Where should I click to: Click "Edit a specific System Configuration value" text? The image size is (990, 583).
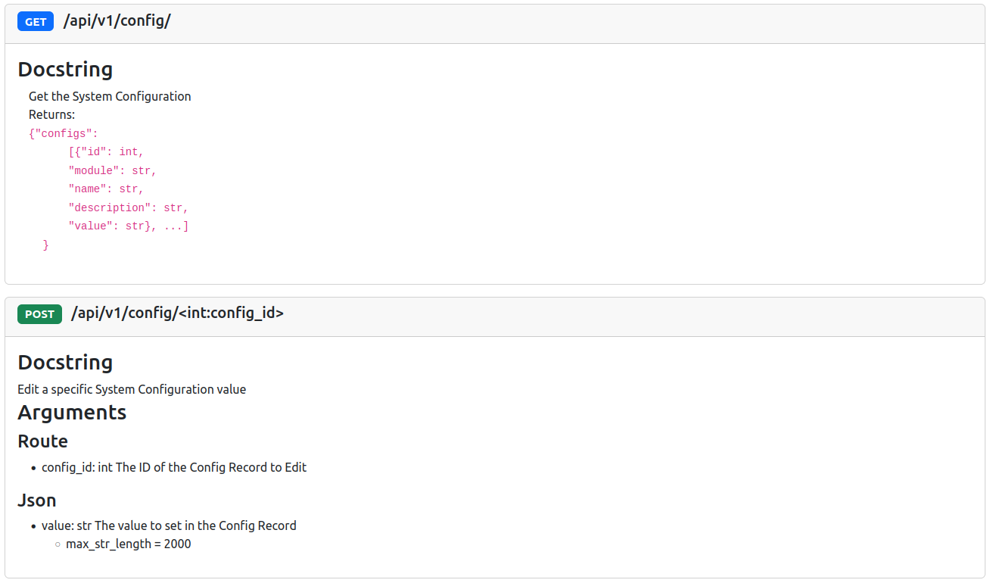pos(132,389)
